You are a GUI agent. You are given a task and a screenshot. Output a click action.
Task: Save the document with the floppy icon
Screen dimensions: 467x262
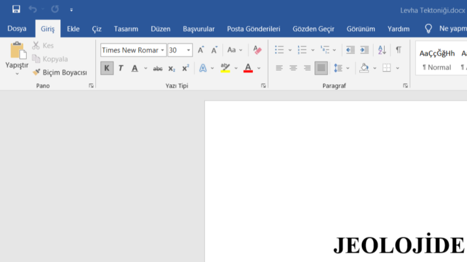(x=16, y=9)
